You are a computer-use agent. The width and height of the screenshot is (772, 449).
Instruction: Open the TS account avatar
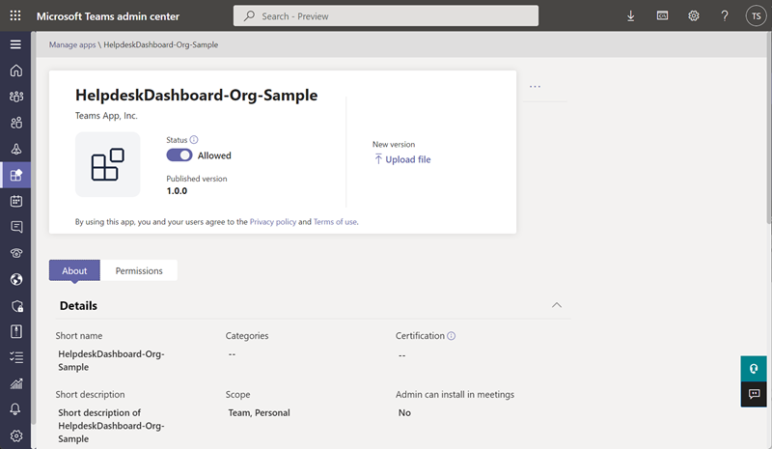click(756, 15)
